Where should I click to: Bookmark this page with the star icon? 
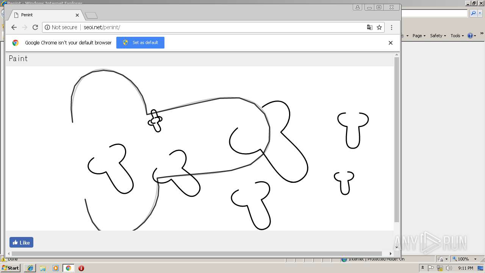tap(379, 27)
